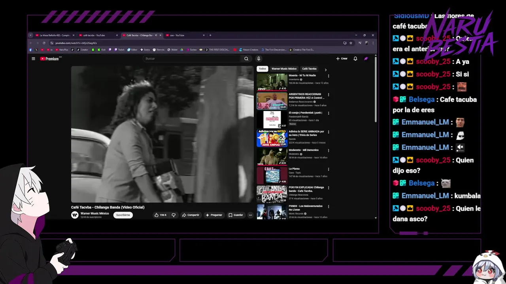Switch to café tacvba - YouTube tab
The width and height of the screenshot is (506, 284).
coord(98,35)
